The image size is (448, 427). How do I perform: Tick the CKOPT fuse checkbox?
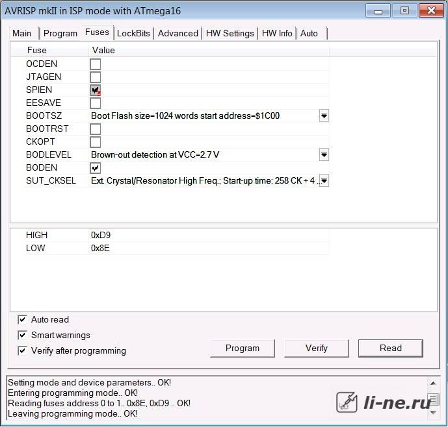coord(96,142)
